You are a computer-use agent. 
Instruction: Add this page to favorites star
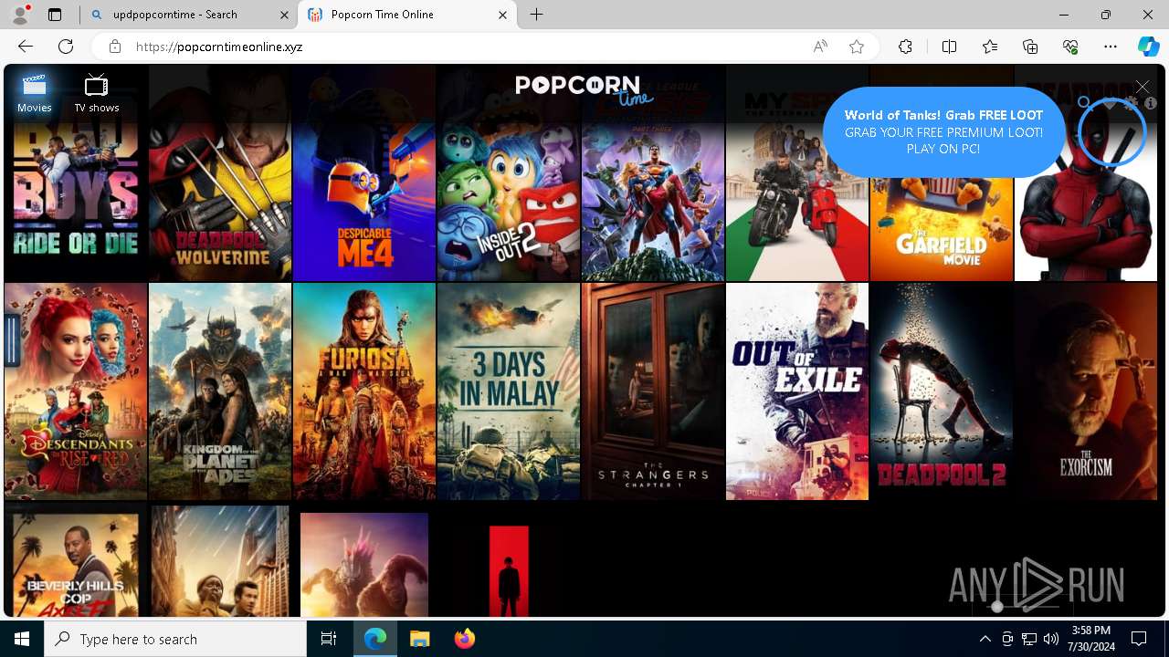point(857,47)
